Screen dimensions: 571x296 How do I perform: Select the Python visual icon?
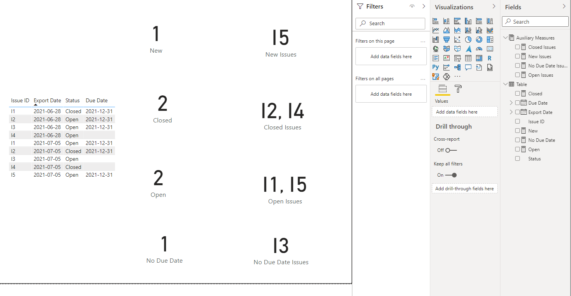tap(436, 67)
